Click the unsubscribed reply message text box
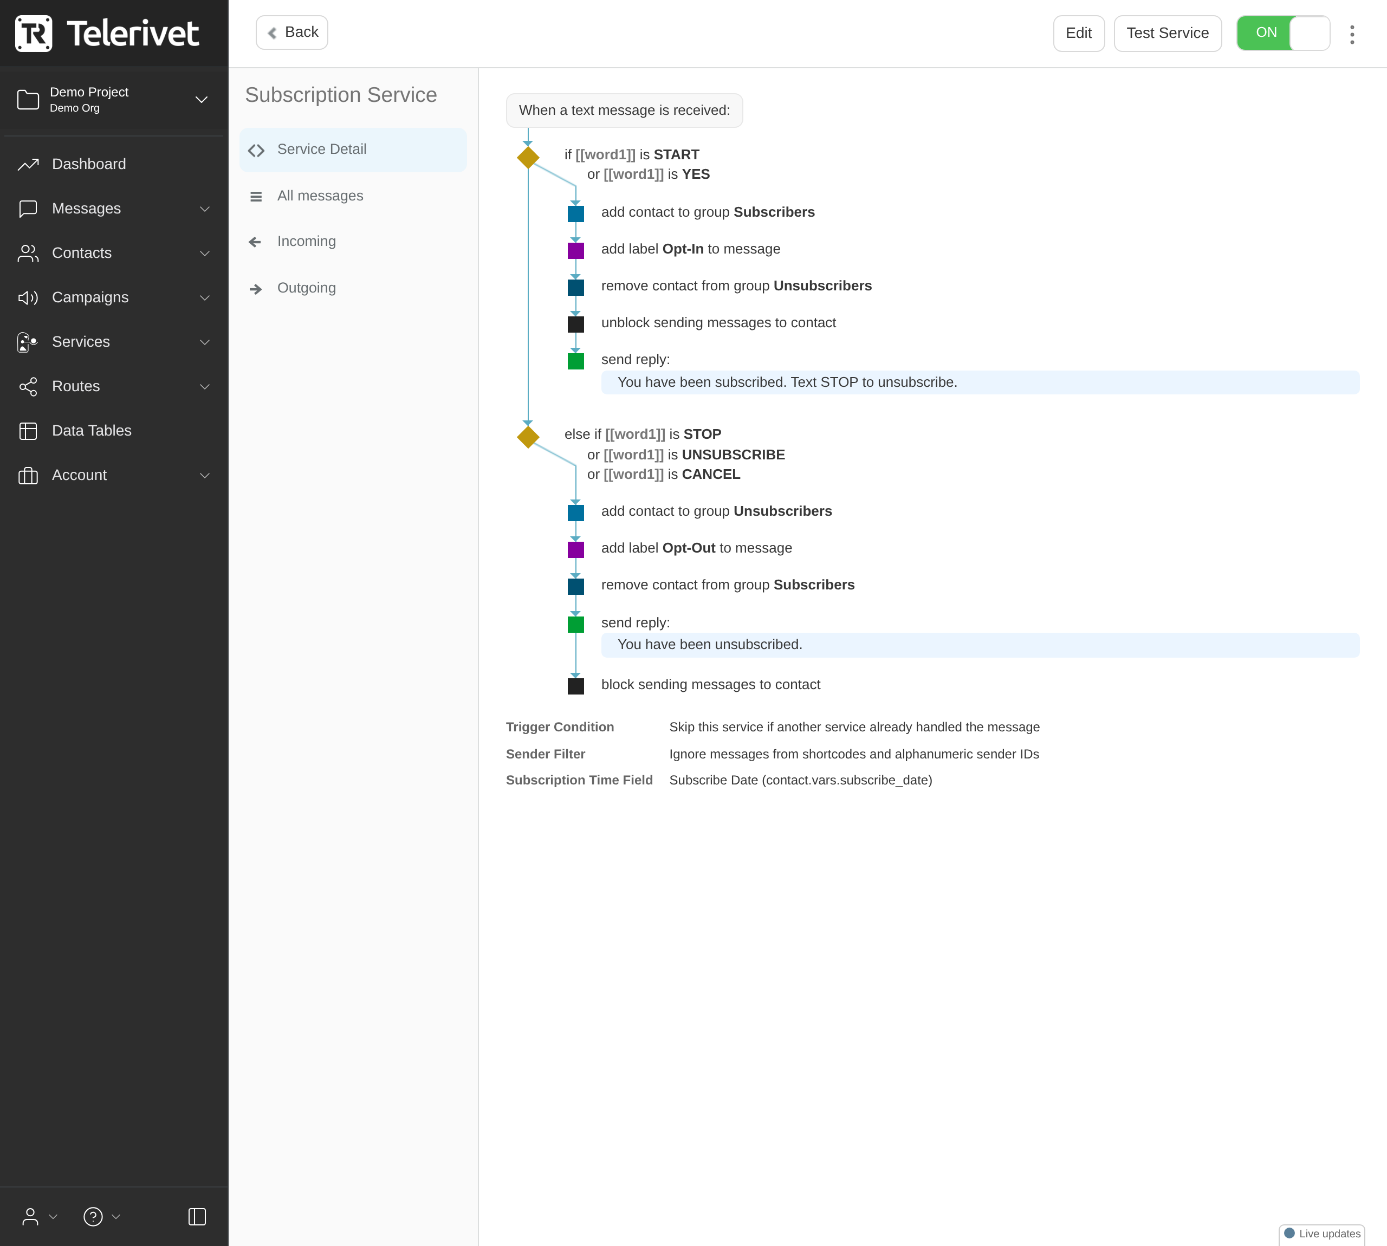 (x=980, y=645)
